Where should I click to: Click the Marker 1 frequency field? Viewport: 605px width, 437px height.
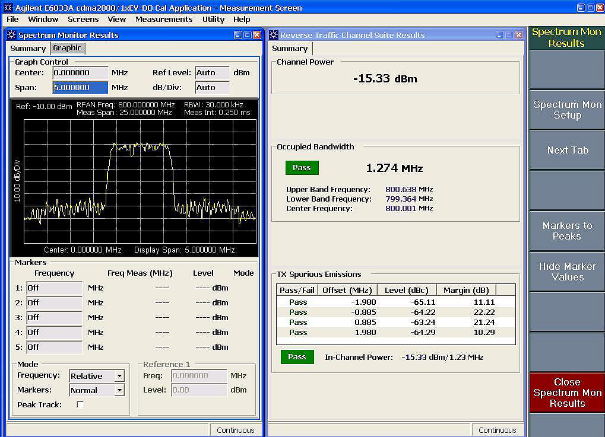(55, 288)
